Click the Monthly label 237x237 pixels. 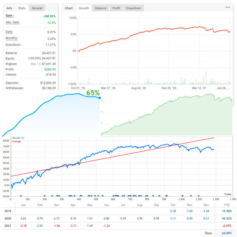12,38
